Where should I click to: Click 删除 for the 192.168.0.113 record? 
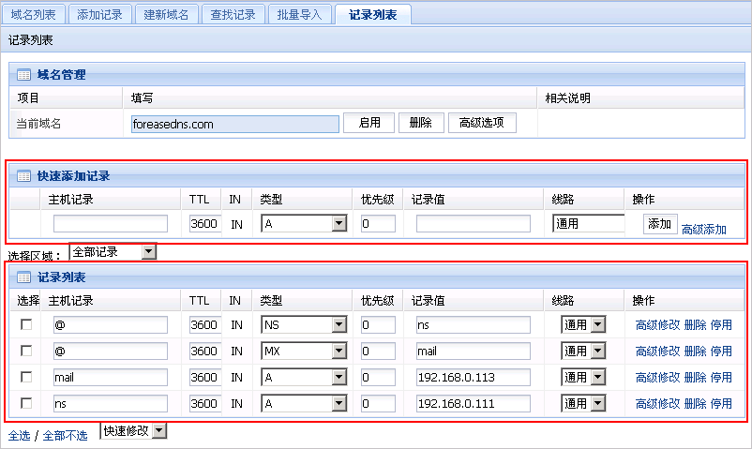pos(695,377)
